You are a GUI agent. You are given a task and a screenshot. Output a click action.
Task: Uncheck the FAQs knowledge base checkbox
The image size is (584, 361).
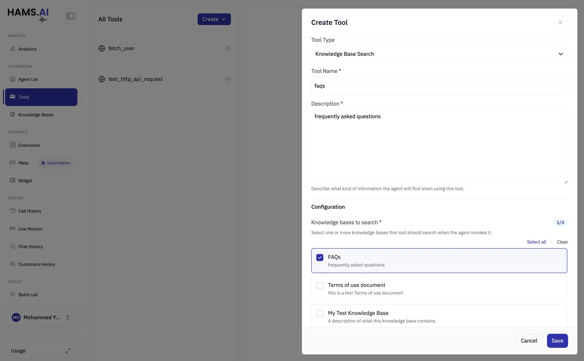point(320,257)
